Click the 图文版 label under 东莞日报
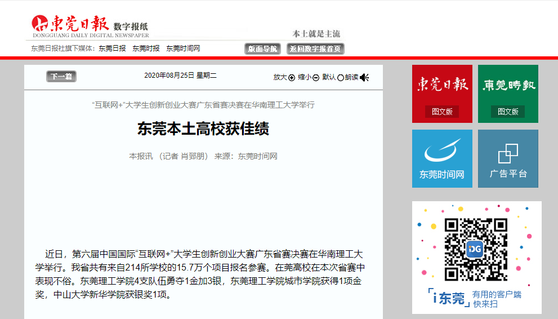The image size is (558, 319). pyautogui.click(x=442, y=112)
